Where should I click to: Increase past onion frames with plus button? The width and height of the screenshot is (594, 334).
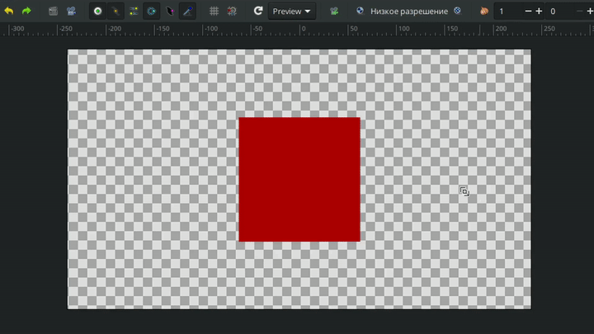point(539,12)
